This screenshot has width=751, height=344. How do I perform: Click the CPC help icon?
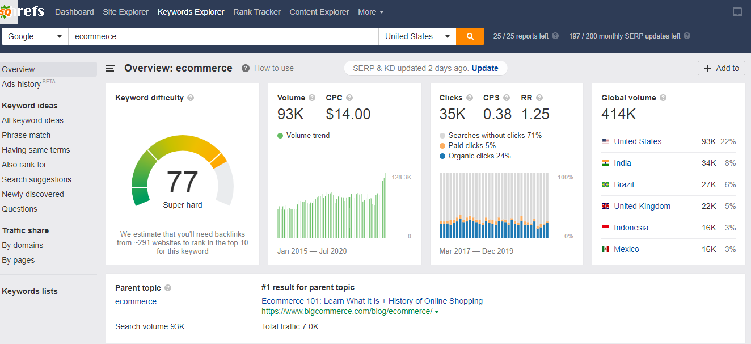(349, 97)
